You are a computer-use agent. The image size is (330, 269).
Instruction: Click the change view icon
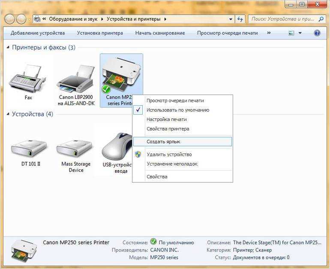point(291,33)
